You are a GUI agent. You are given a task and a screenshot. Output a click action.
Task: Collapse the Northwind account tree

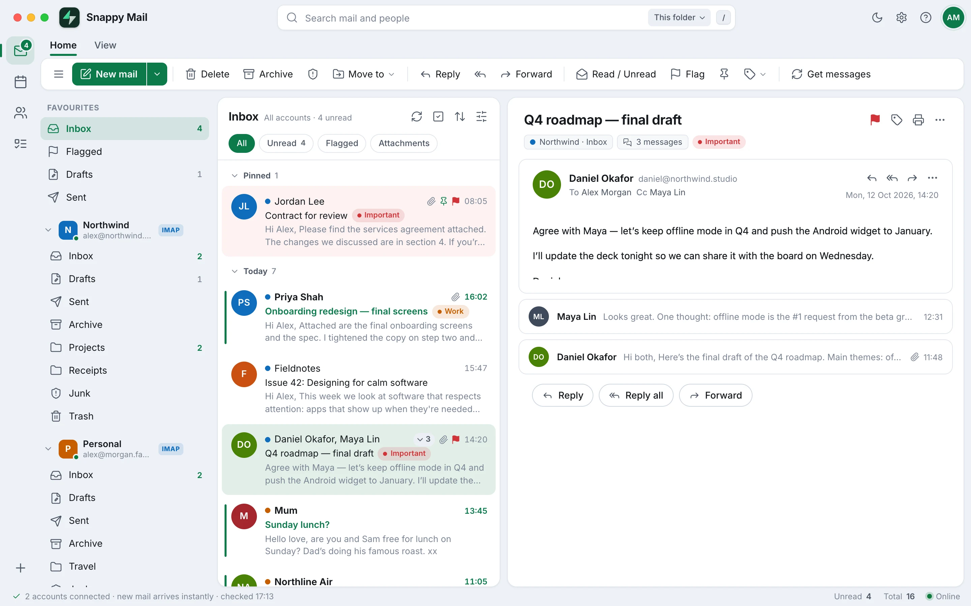tap(48, 230)
